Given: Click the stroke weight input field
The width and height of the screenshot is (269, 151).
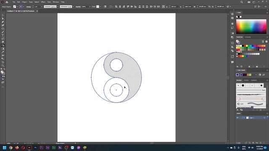Looking at the screenshot, I should tap(37, 7).
